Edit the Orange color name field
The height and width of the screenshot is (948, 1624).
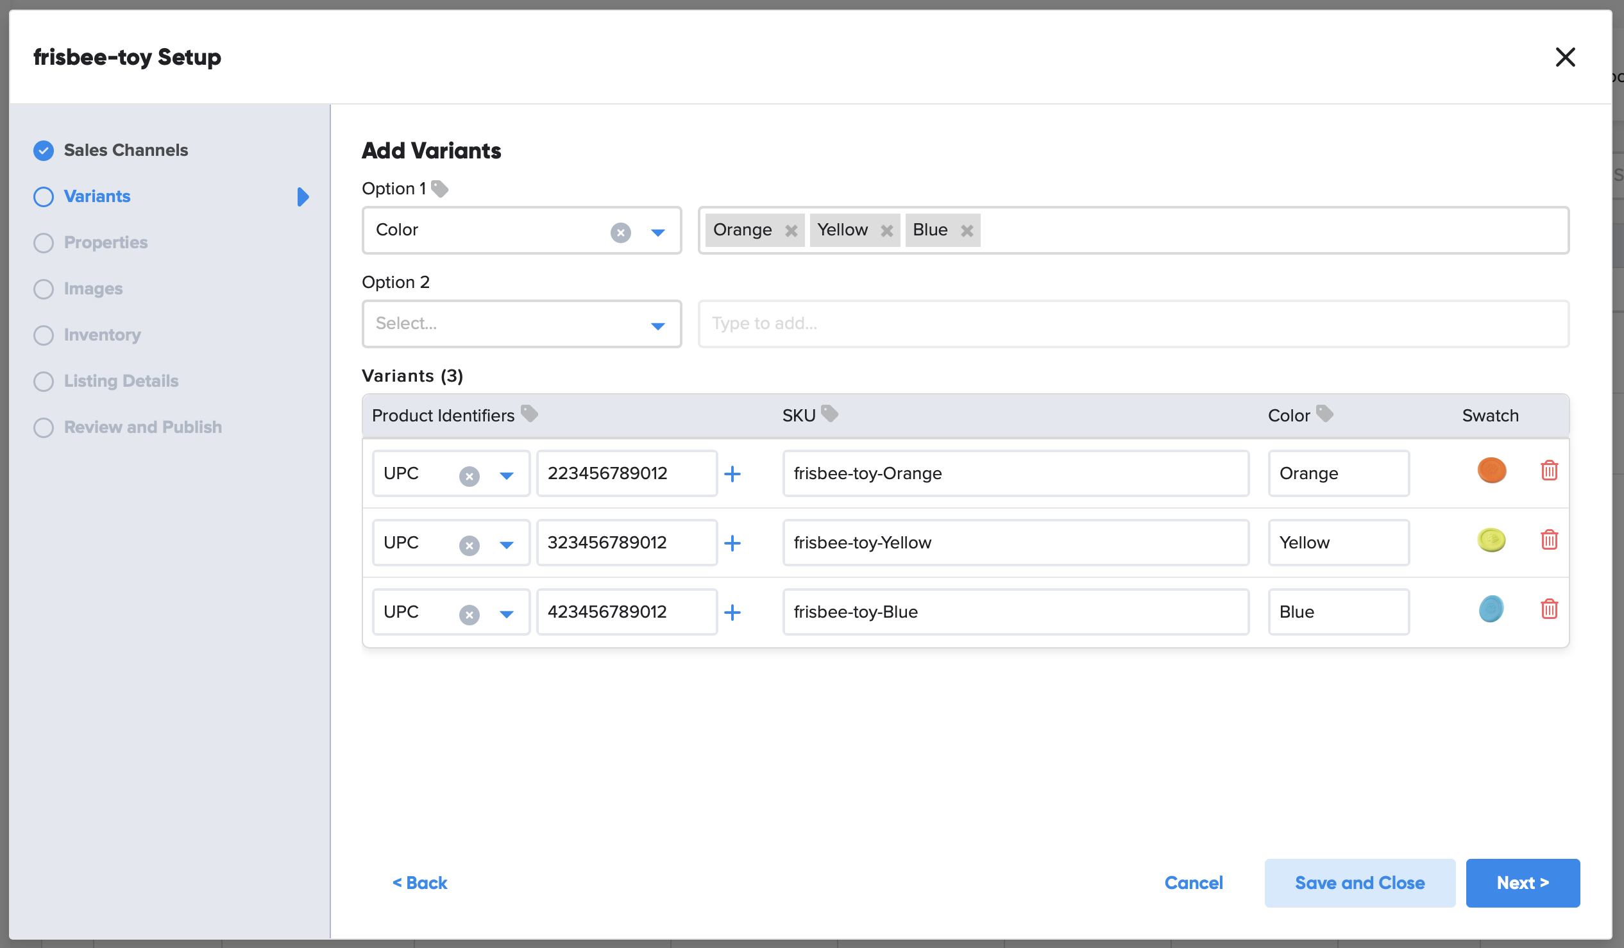(x=1339, y=473)
